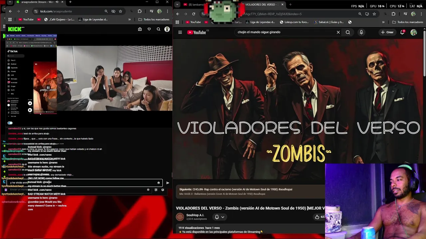Open subscription bell dropdown for SoulHop A.I.
Image resolution: width=426 pixels, height=239 pixels.
(x=219, y=217)
